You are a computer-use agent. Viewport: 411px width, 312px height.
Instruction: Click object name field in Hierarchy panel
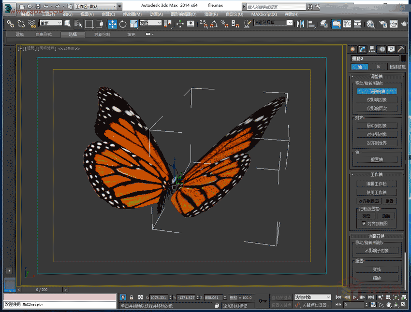point(375,58)
